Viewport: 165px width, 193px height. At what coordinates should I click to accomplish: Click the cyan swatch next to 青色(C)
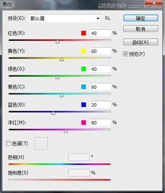click(x=84, y=87)
